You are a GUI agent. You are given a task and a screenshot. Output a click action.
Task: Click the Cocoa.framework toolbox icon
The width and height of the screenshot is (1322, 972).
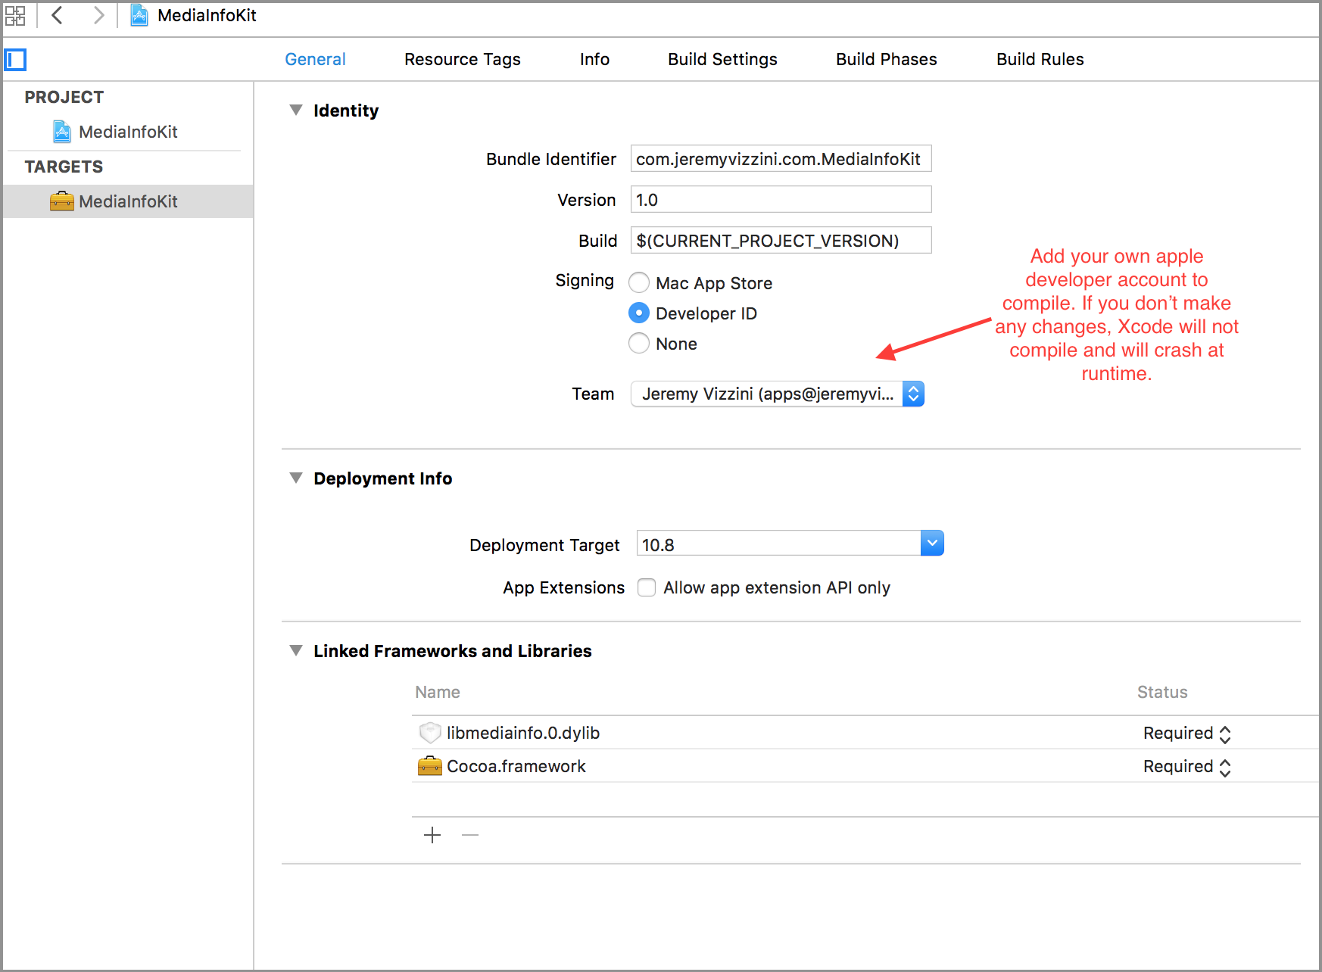point(430,766)
